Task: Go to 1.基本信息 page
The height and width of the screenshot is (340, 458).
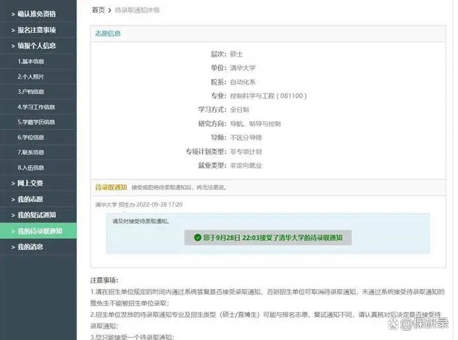Action: click(30, 61)
